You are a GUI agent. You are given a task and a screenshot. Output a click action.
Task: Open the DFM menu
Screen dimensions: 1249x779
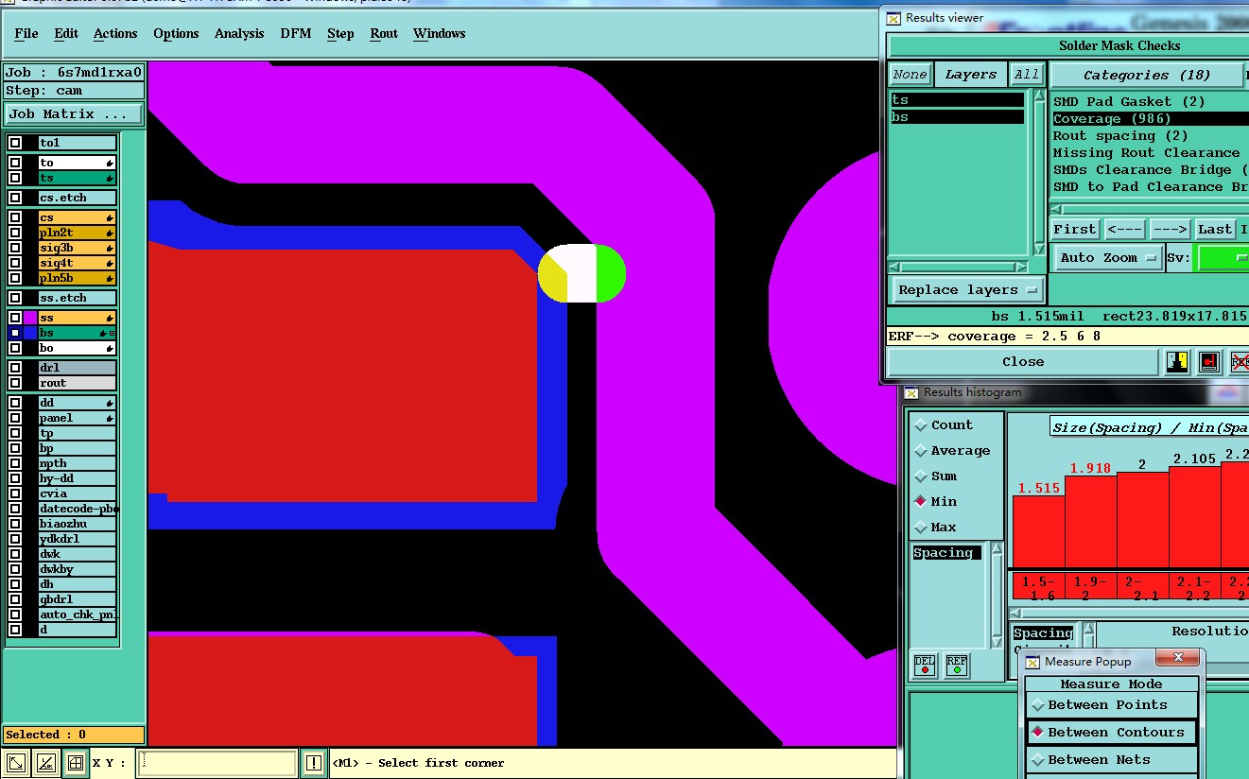click(x=295, y=34)
